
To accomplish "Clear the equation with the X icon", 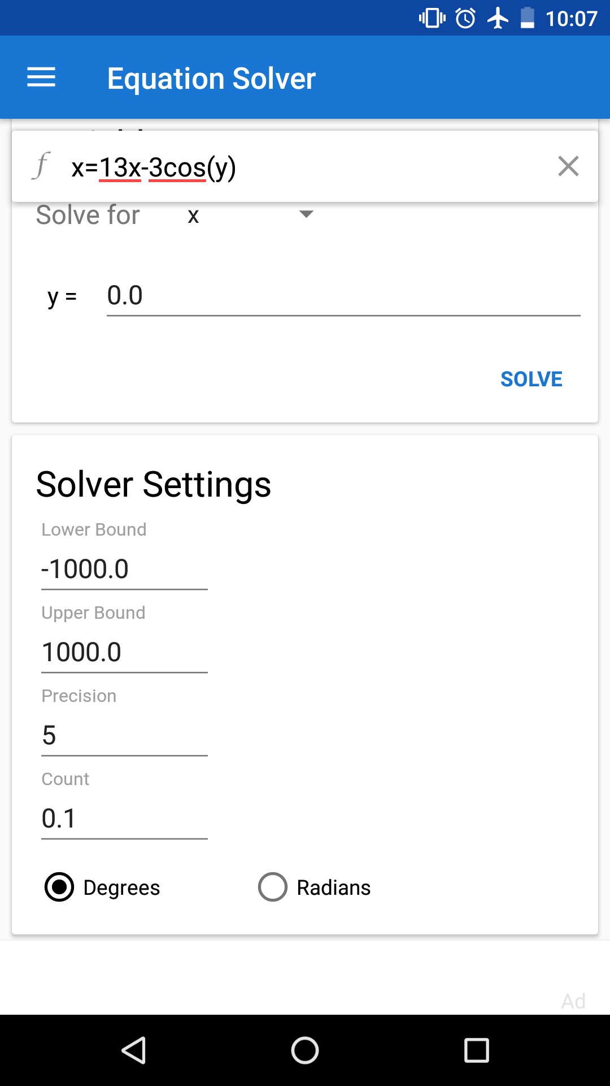I will coord(568,166).
